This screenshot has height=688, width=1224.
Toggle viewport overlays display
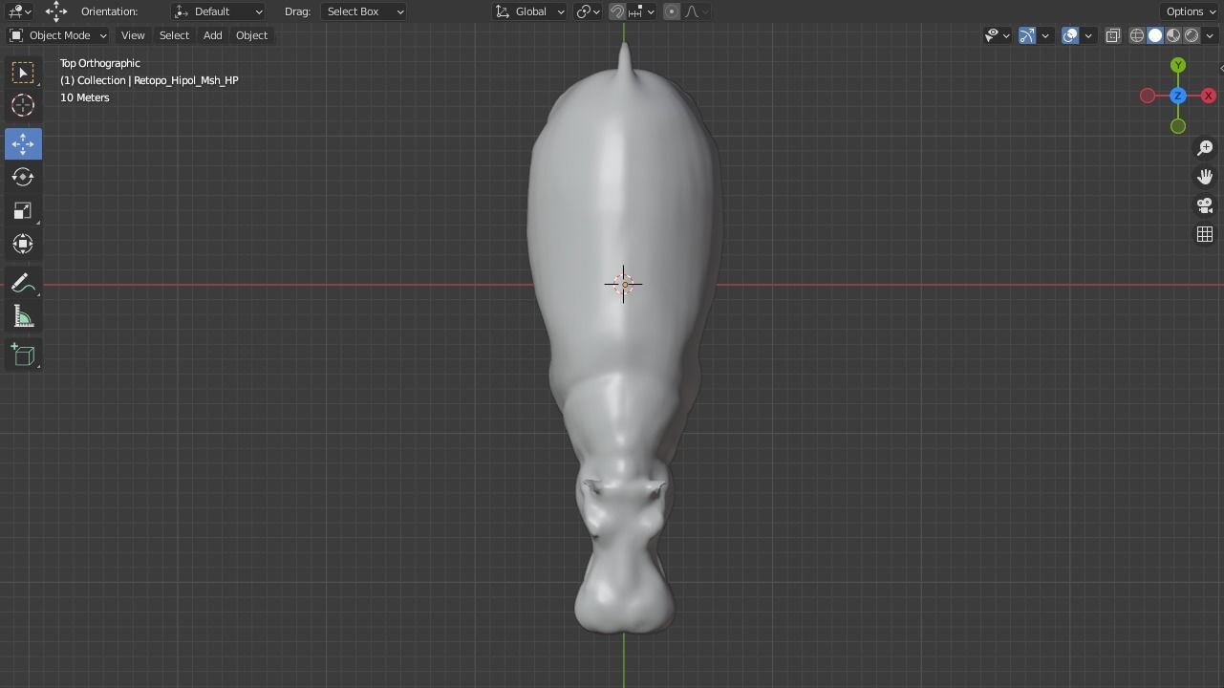coord(1070,35)
